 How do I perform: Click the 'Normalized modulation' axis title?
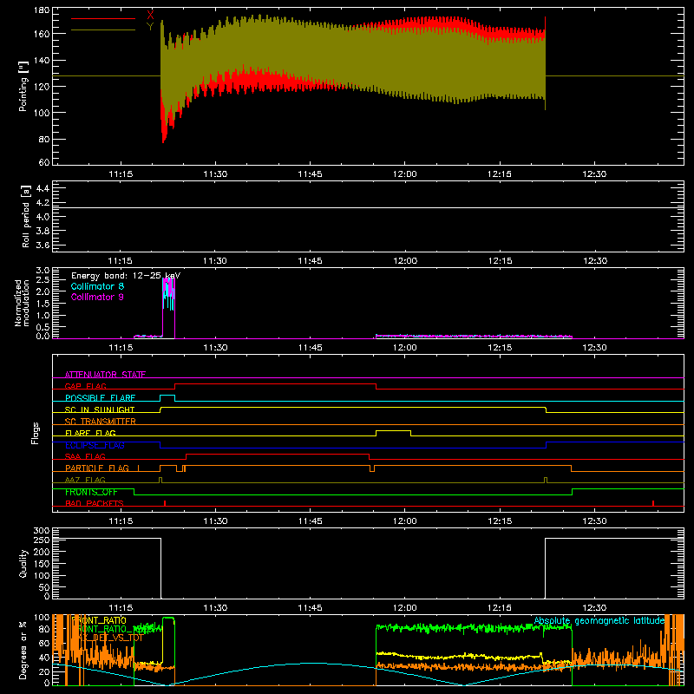pos(23,303)
